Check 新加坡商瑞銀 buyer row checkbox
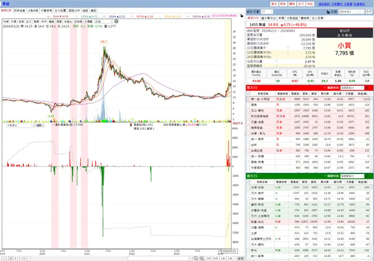The image size is (374, 261). 248,116
